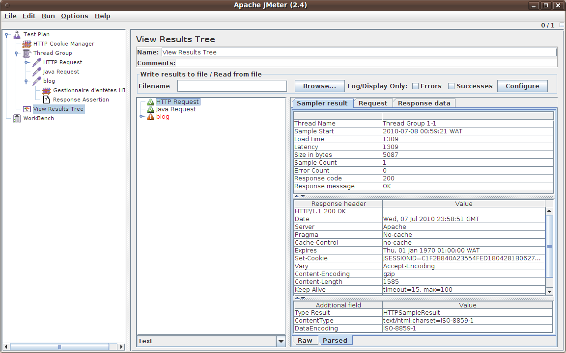
Task: Click the warning icon beside the blog result
Action: tap(151, 116)
